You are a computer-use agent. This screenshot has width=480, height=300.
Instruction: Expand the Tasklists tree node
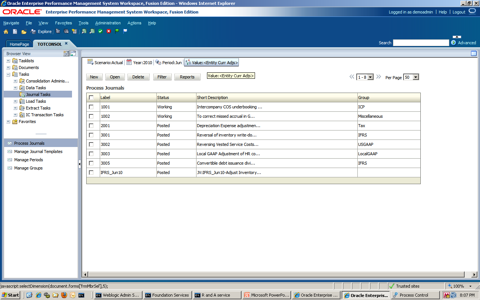8,61
